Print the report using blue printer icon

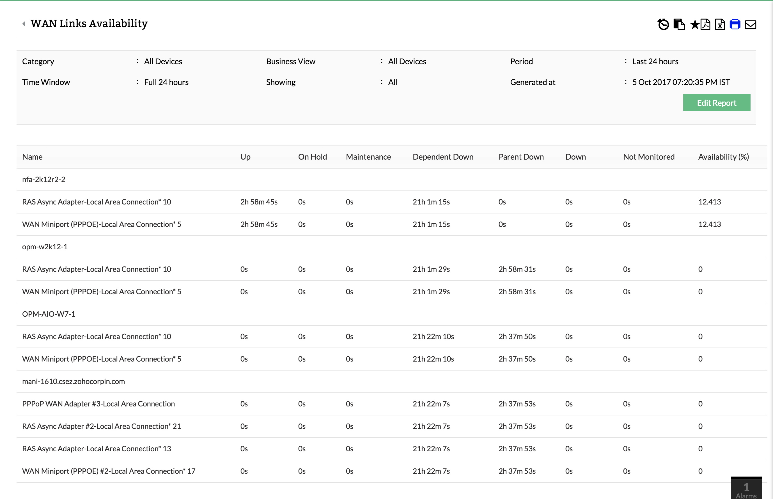coord(735,25)
